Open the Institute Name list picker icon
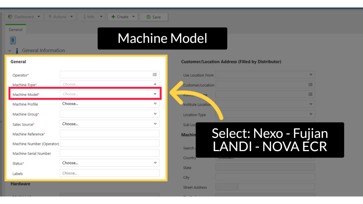This screenshot has width=363, height=204. click(x=310, y=94)
